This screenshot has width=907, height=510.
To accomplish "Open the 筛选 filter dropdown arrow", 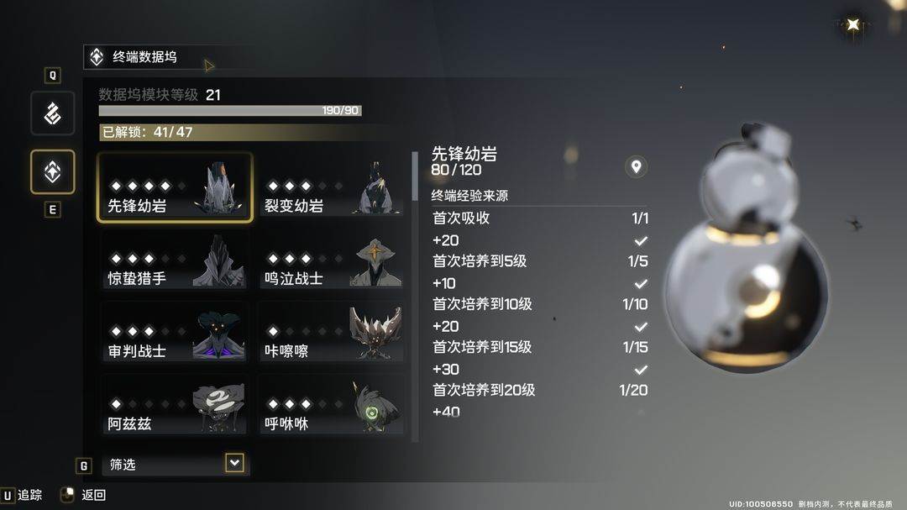I will click(234, 463).
